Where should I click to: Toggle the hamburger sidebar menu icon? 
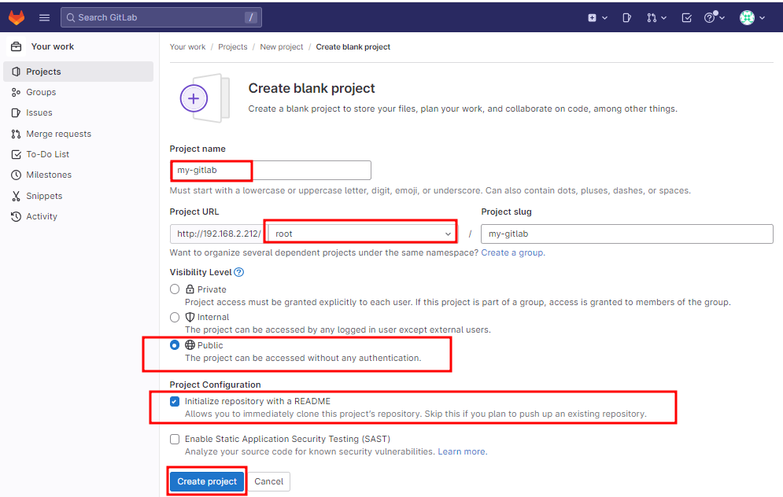44,17
